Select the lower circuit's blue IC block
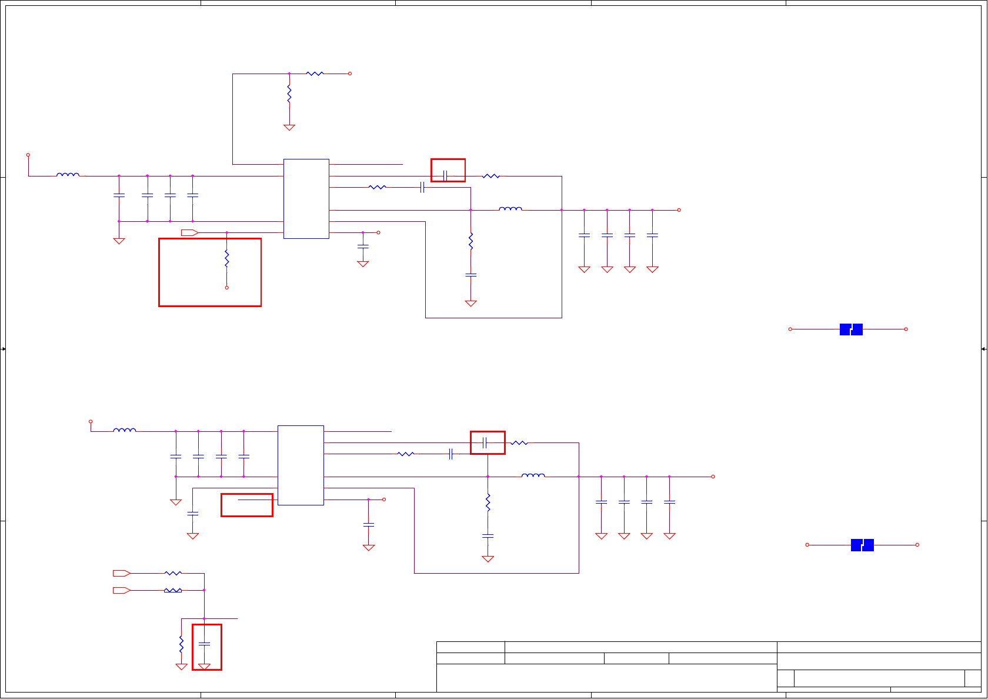Screen dimensions: 988x699 point(301,465)
